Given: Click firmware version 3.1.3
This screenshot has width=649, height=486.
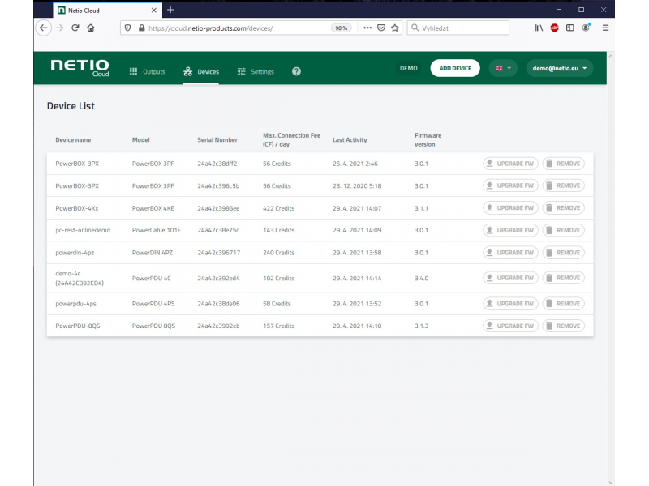Looking at the screenshot, I should click(x=422, y=326).
